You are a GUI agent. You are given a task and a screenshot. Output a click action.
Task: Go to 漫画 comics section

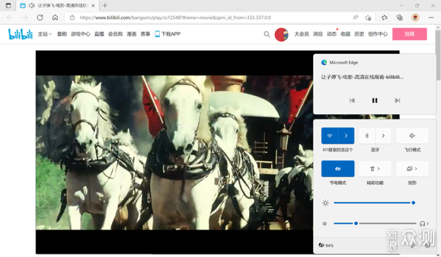pos(131,34)
